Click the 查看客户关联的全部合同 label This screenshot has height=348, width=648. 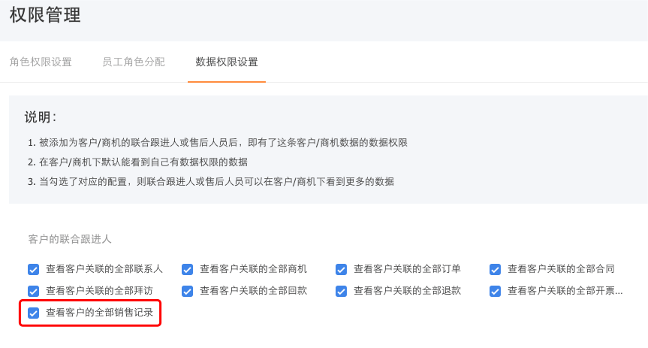561,269
